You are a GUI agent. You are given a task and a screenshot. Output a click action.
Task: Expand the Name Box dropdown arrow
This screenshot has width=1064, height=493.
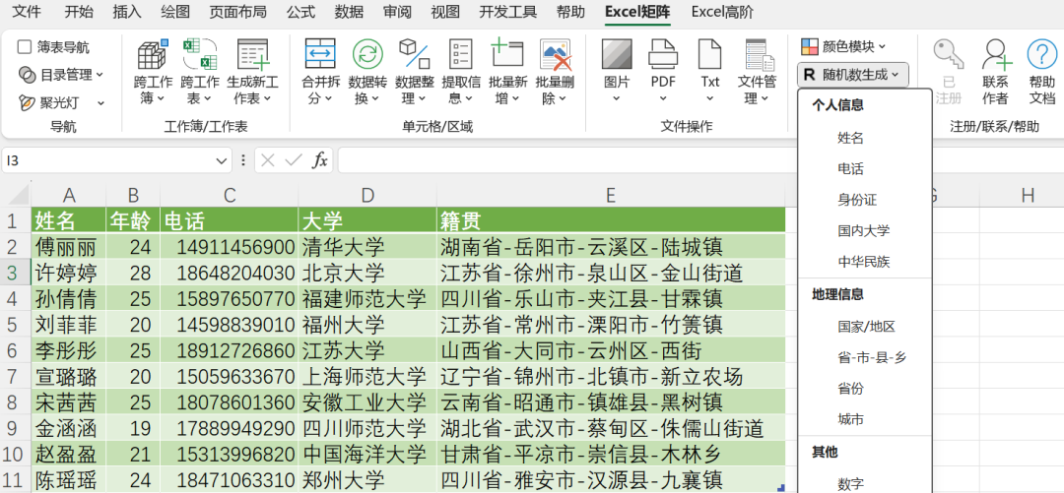point(221,160)
